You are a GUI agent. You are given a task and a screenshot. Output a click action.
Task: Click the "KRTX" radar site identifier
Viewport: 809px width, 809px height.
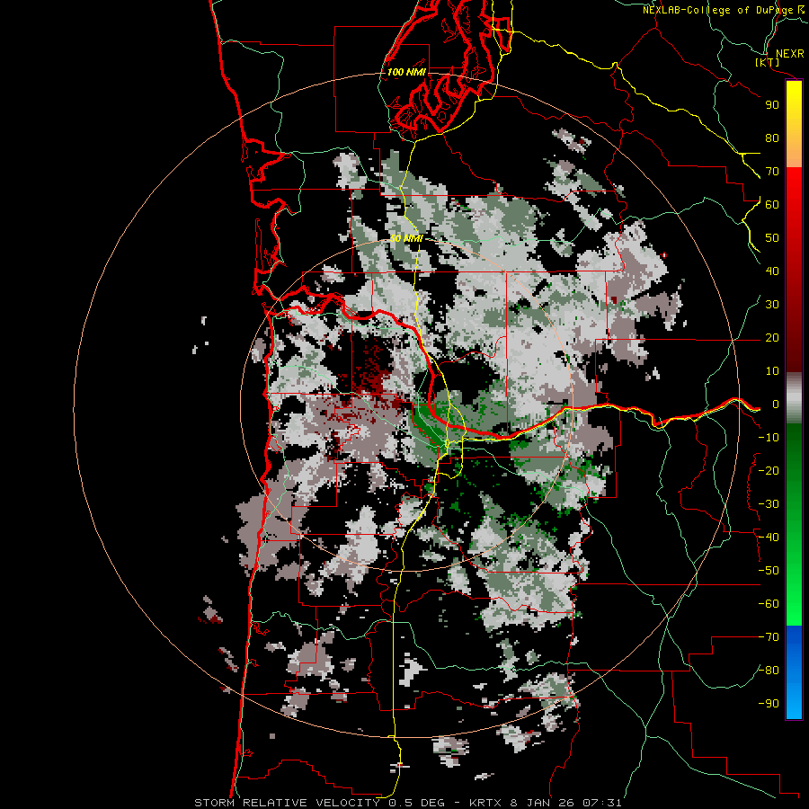click(x=485, y=803)
